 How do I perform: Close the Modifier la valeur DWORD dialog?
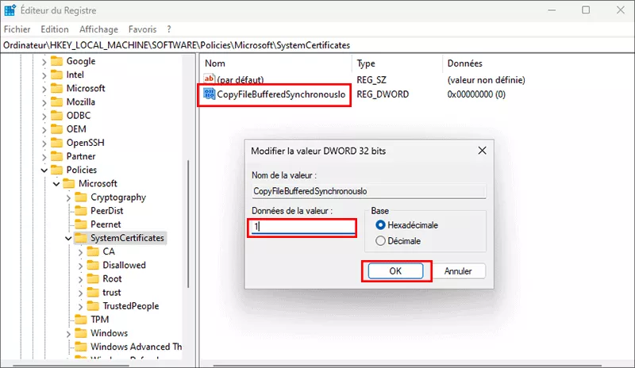482,150
